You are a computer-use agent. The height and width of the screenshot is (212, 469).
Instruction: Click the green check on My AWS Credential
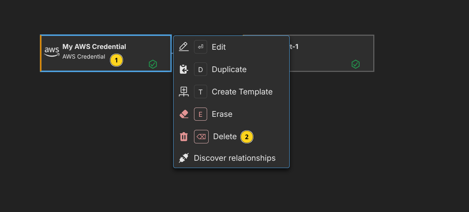click(153, 64)
